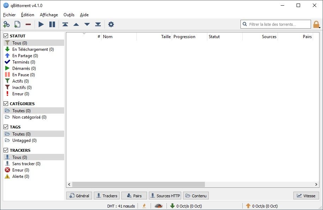Screen dimensions: 323x210
Task: Click the search magnifier icon
Action: tap(245, 24)
